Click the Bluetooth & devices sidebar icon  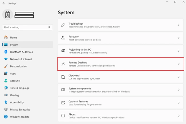[x=6, y=52]
